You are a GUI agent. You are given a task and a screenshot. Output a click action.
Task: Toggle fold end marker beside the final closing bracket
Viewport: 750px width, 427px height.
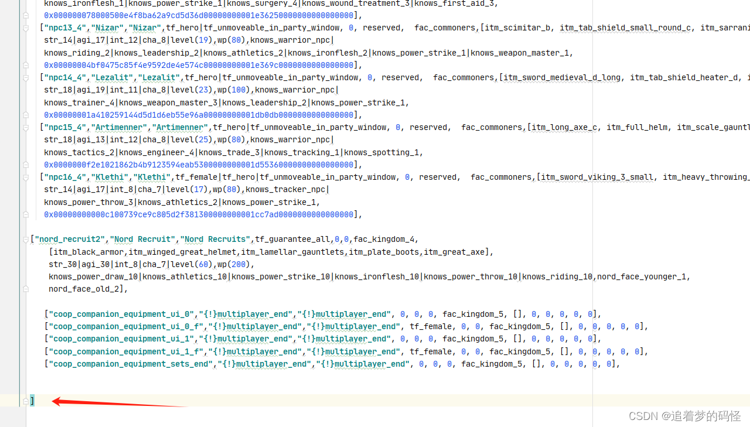pyautogui.click(x=26, y=401)
